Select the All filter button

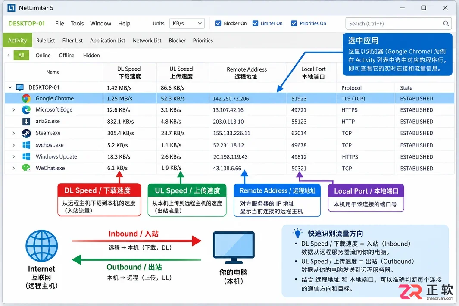[22, 55]
